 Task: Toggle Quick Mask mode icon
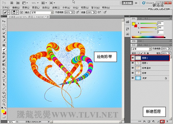point(4,117)
